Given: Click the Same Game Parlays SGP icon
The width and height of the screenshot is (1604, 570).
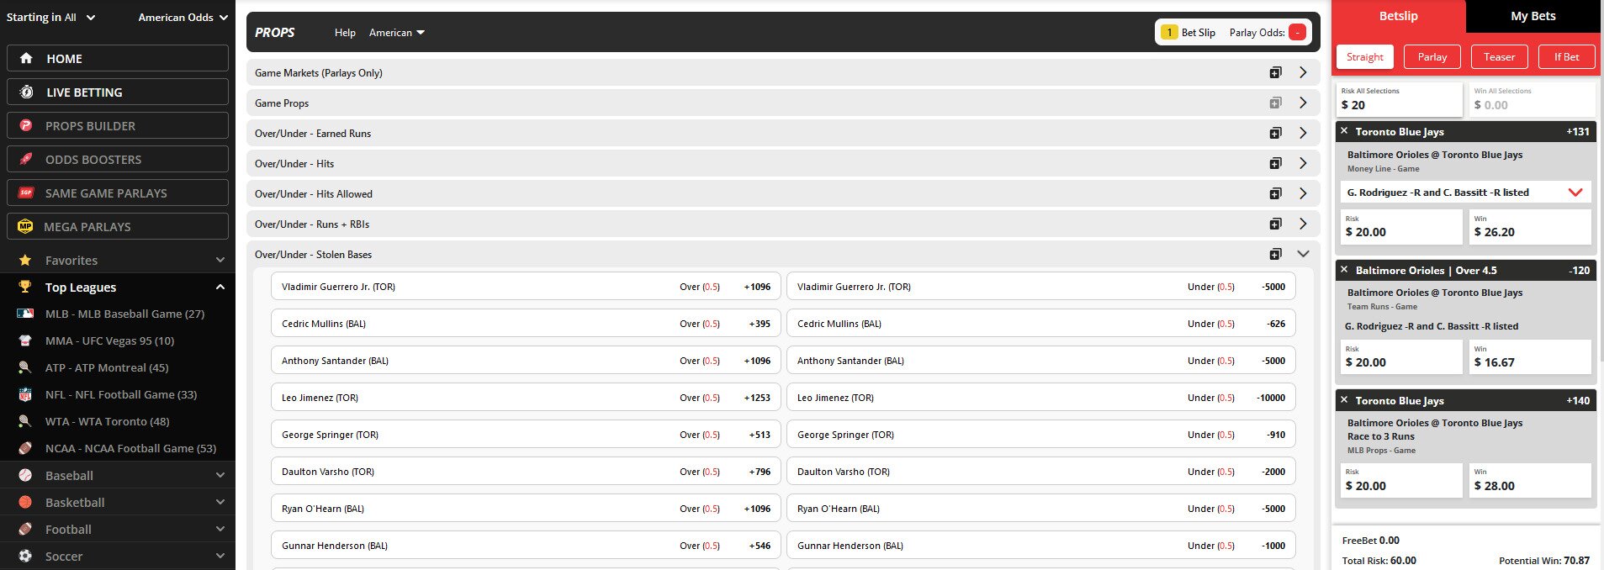Looking at the screenshot, I should click(26, 193).
